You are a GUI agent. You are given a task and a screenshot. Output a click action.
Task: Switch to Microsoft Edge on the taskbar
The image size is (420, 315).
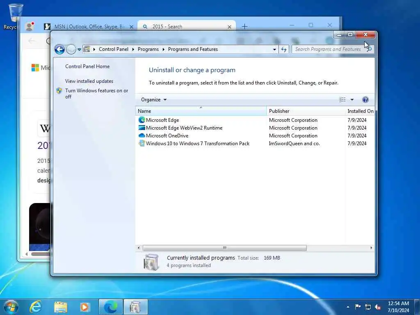111,307
